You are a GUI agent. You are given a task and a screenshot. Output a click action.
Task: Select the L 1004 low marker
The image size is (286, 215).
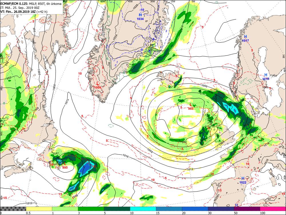98,85
